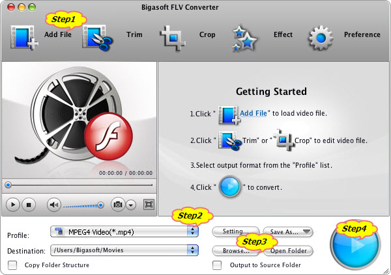The height and width of the screenshot is (275, 391).
Task: Enable Output to Source Folder checkbox
Action: coord(217,265)
